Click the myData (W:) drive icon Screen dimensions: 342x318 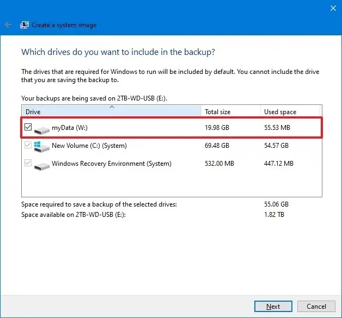[41, 130]
